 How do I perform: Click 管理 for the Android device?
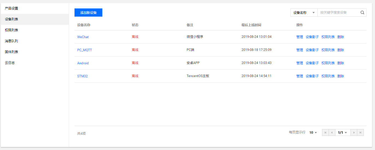(x=300, y=63)
